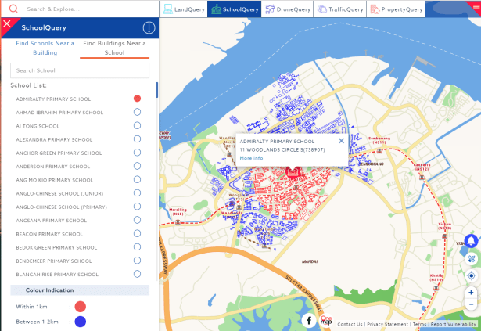Select Anderson Primary School radio button
The height and width of the screenshot is (331, 481).
pos(137,166)
